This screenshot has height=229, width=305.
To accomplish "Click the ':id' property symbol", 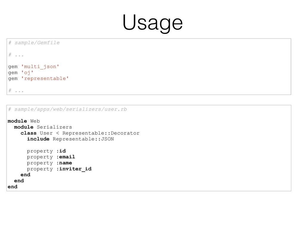I will pyautogui.click(x=61, y=151).
